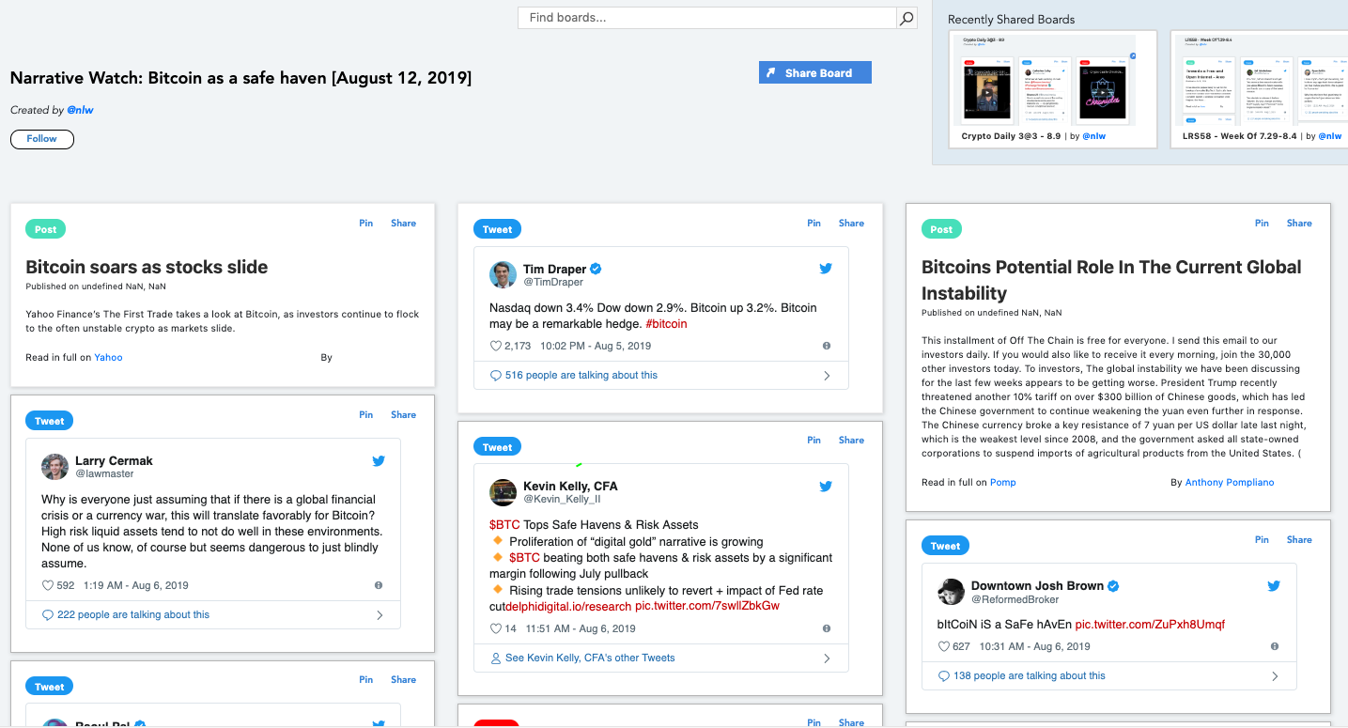Viewport: 1348px width, 728px height.
Task: Open the Bitcoin soars as stocks slide headline
Action: (x=147, y=267)
